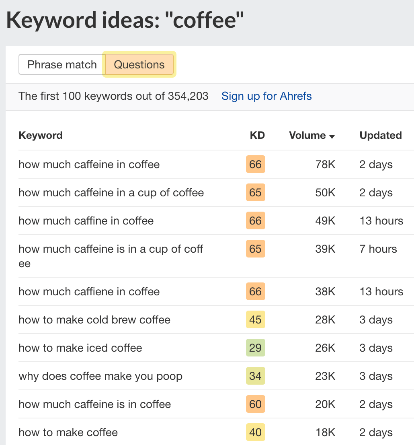Click the keyword "how to make iced coffee"
Image resolution: width=414 pixels, height=445 pixels.
80,348
